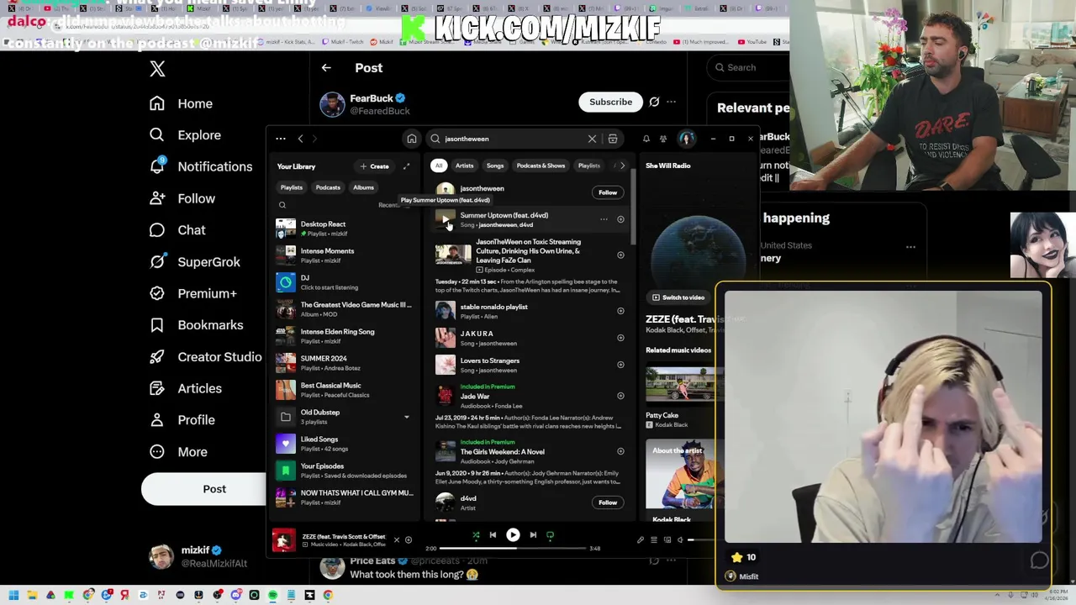Open Windows Start button on taskbar
Viewport: 1076px width, 605px height.
(x=13, y=596)
